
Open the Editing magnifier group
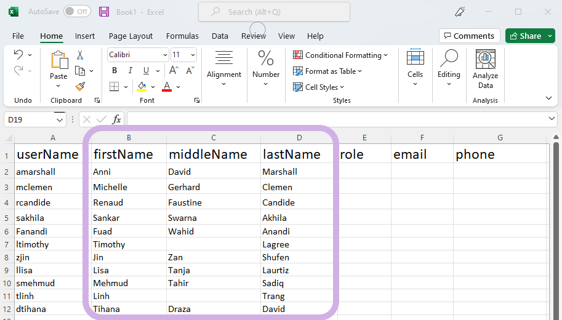coord(449,69)
